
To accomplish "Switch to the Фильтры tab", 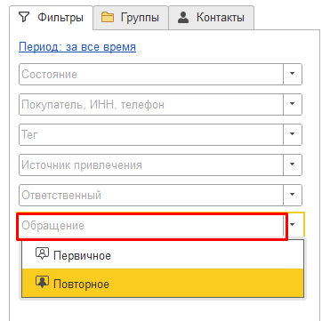I will [x=51, y=18].
